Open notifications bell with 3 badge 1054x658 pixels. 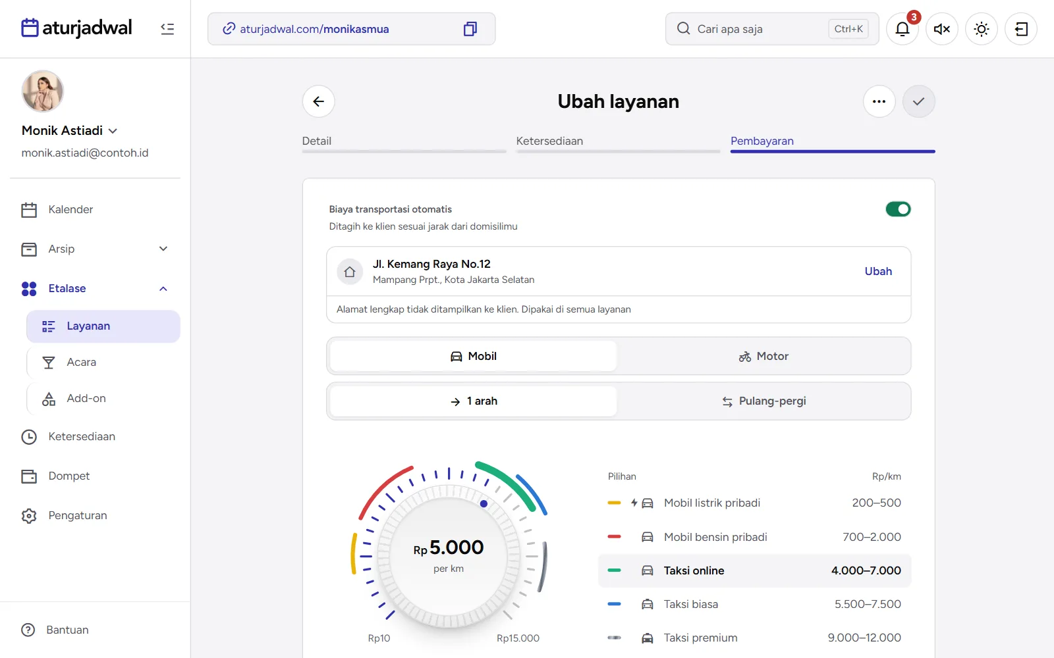[902, 29]
